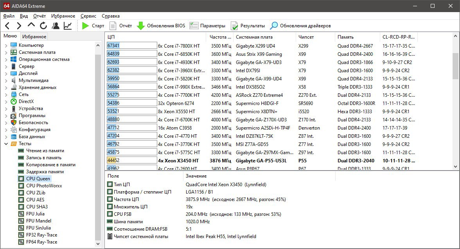The height and width of the screenshot is (249, 460).
Task: Collapse the Тесты tree node
Action: (6, 144)
